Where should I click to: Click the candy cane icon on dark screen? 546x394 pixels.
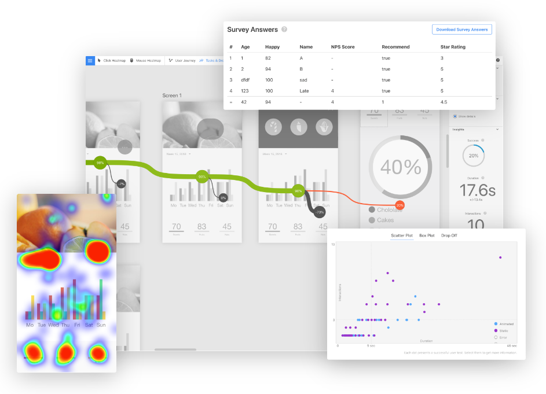(x=273, y=127)
